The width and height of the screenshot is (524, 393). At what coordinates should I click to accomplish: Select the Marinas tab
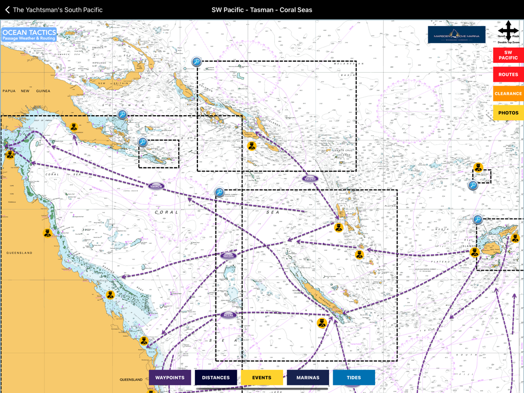coord(308,378)
